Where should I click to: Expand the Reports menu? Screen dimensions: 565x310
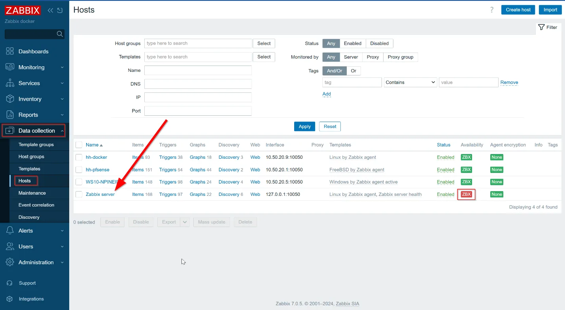click(34, 115)
